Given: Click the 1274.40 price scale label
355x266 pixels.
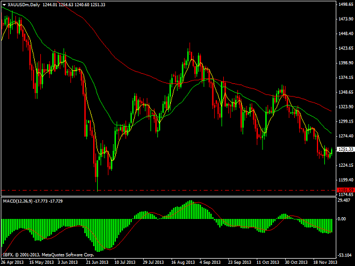Looking at the screenshot, I should (x=346, y=136).
